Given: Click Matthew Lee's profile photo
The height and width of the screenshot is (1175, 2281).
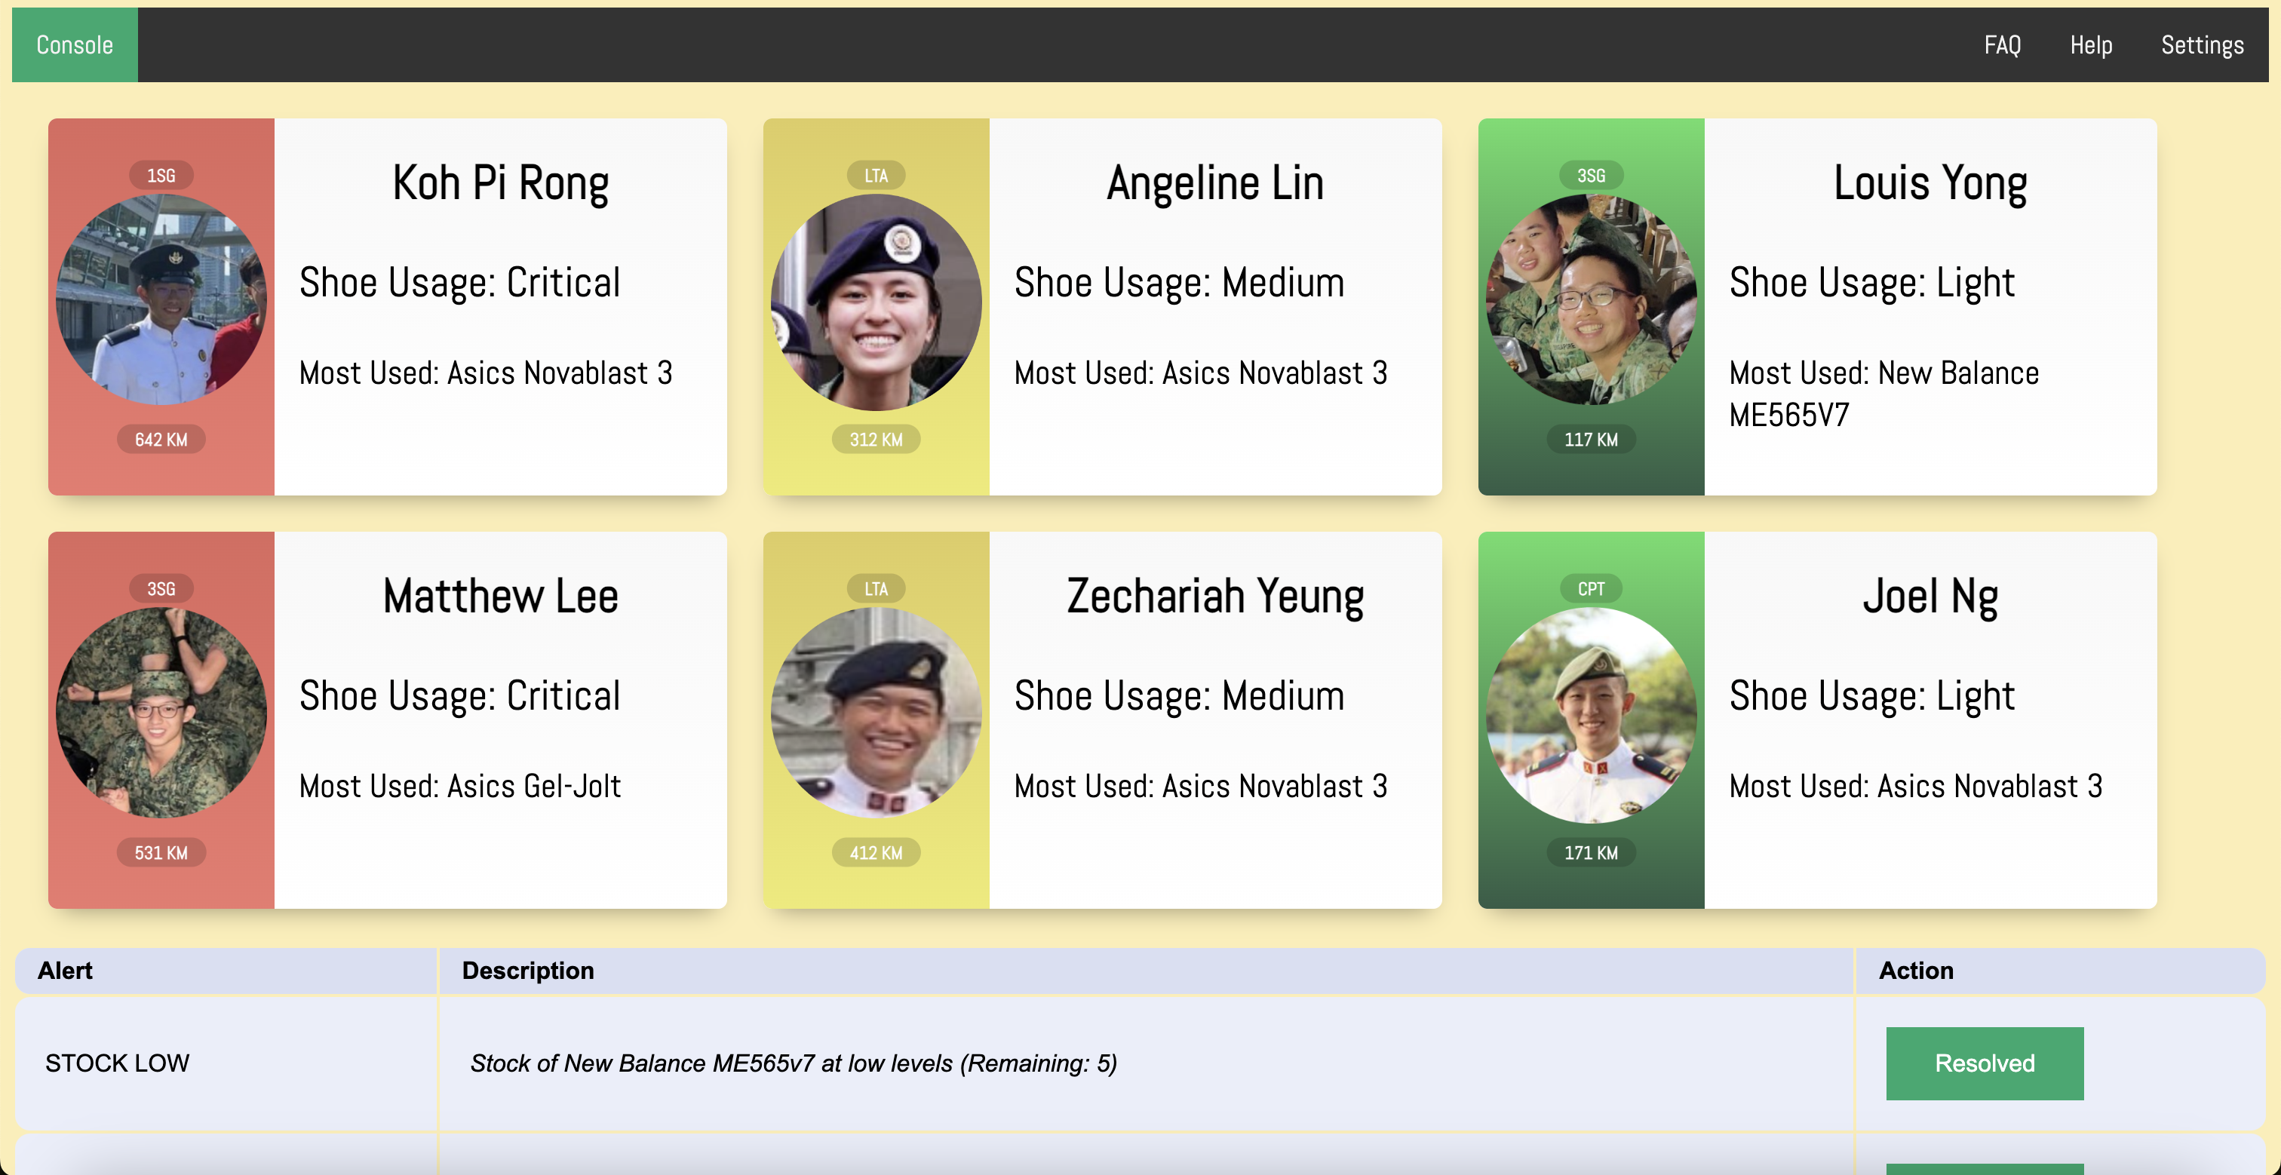Looking at the screenshot, I should pos(161,713).
